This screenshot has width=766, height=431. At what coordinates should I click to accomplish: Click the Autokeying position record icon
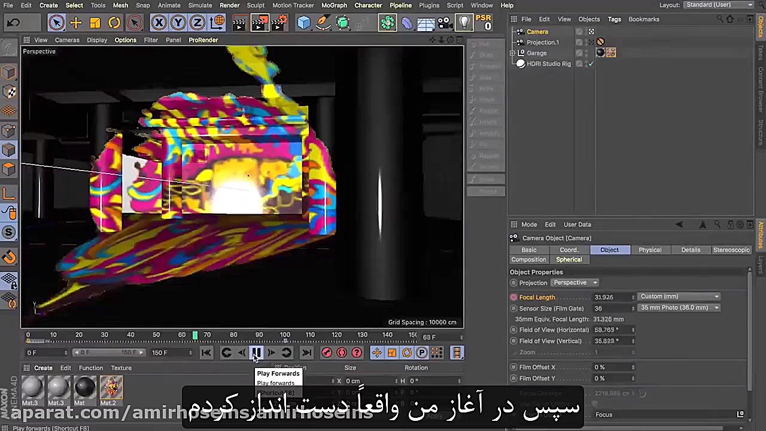376,353
